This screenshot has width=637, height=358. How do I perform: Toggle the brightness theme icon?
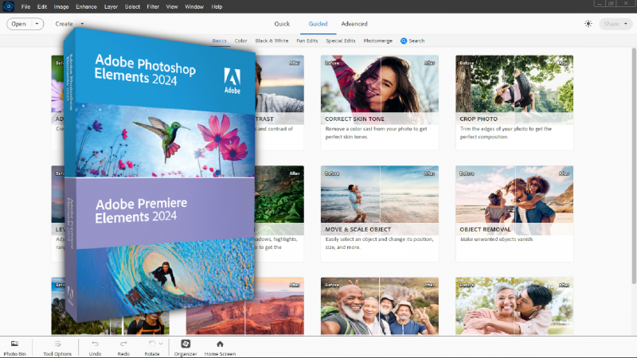click(x=588, y=24)
